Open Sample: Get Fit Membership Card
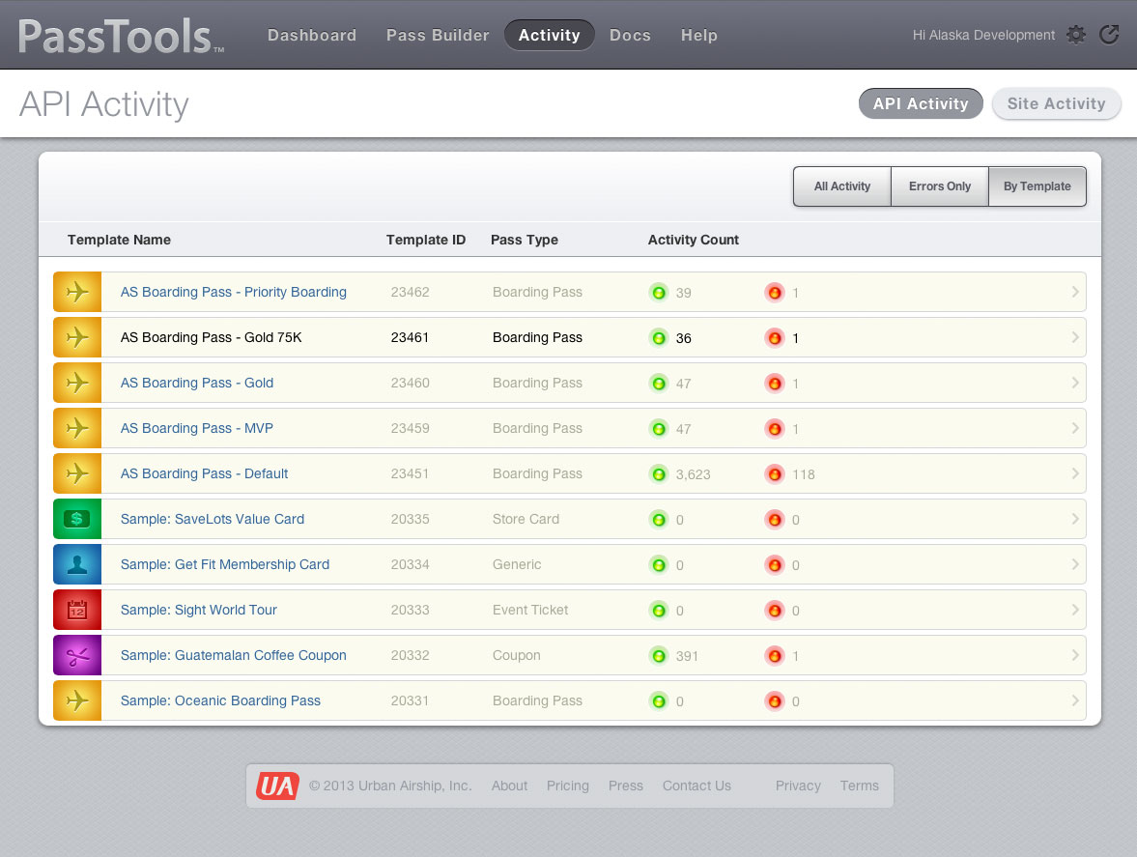 coord(225,564)
